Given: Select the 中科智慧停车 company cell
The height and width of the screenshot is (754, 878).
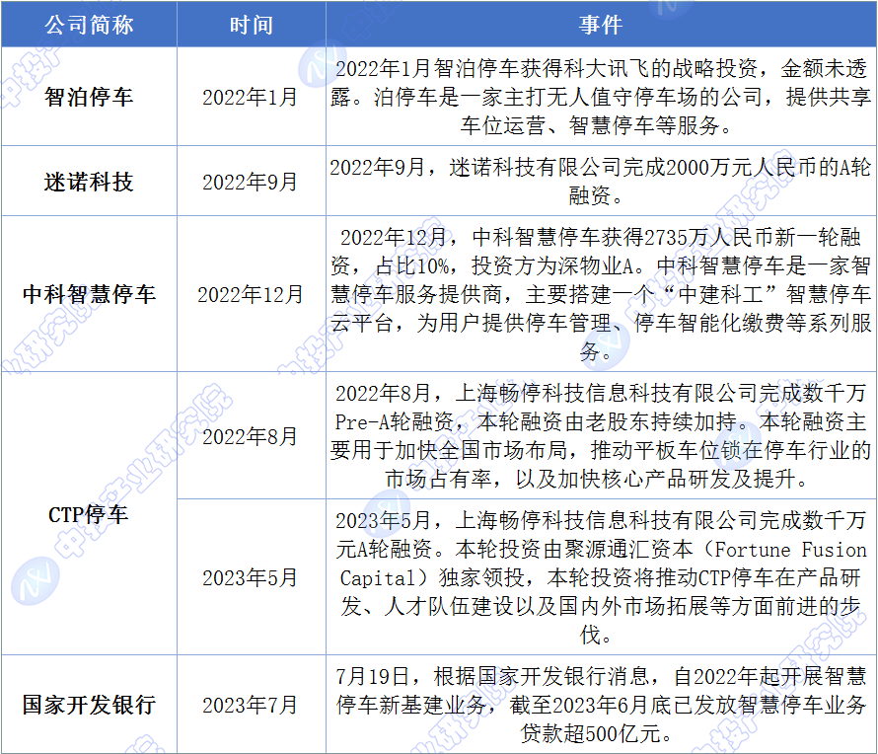Looking at the screenshot, I should pyautogui.click(x=89, y=294).
